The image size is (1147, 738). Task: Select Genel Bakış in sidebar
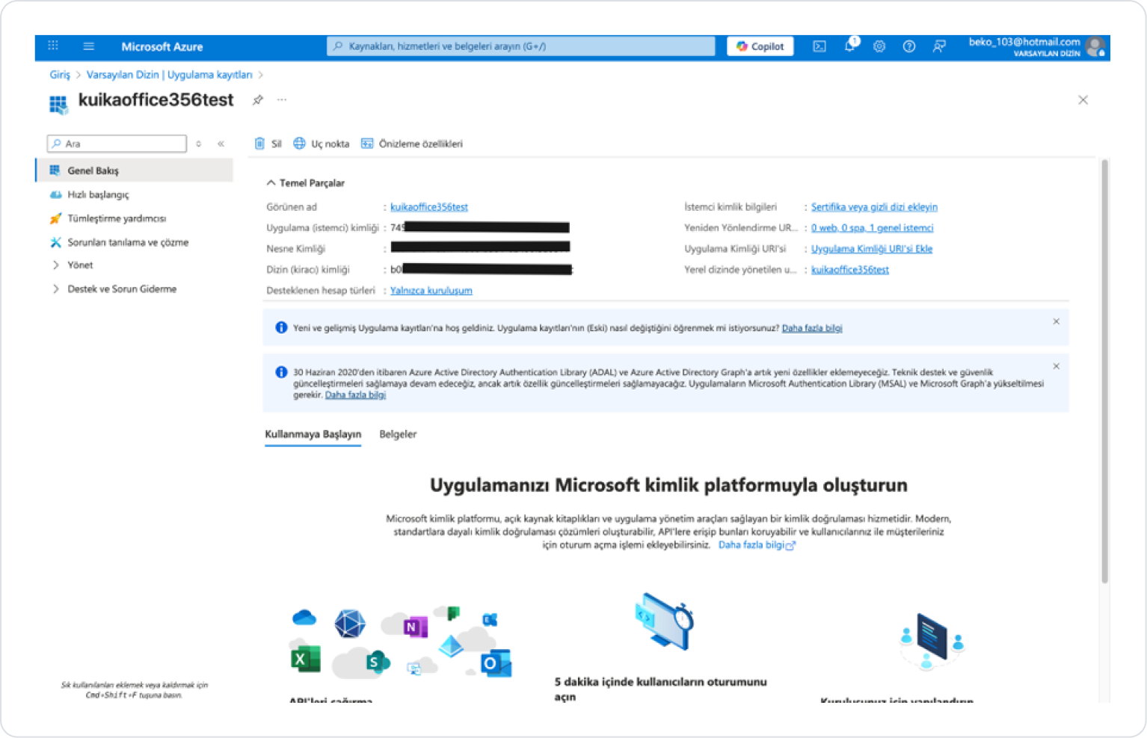[x=135, y=170]
